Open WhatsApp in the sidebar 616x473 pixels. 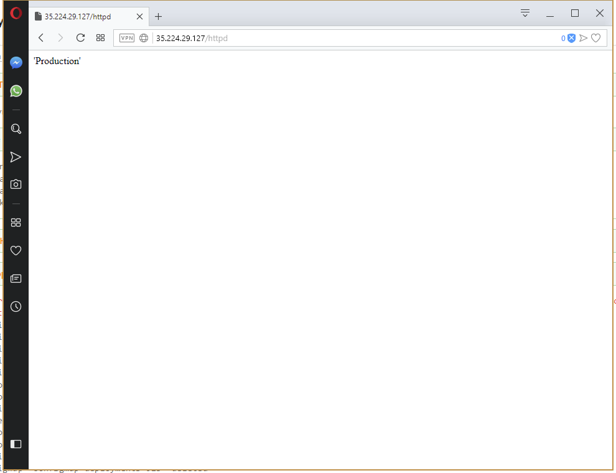tap(16, 91)
